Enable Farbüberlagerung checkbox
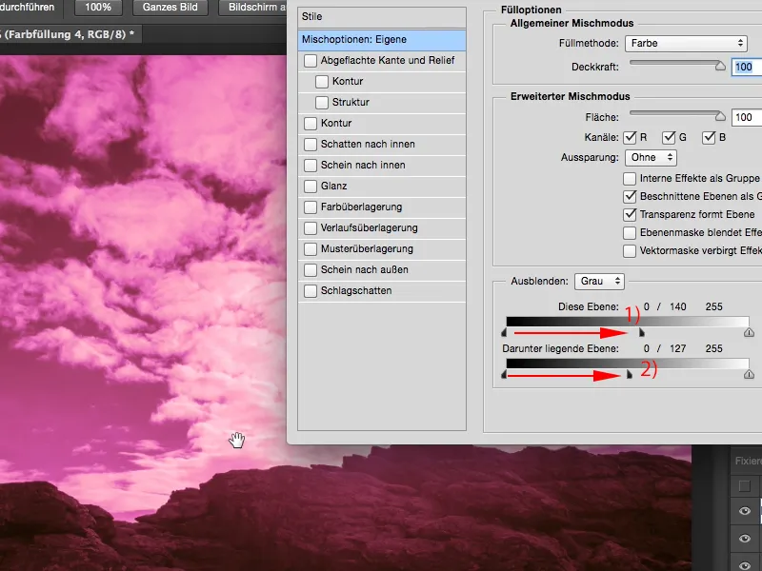 [x=311, y=207]
